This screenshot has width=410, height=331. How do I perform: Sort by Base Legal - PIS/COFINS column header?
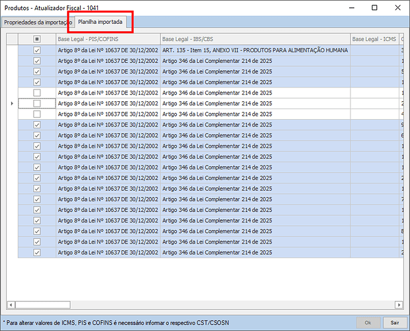click(x=108, y=40)
